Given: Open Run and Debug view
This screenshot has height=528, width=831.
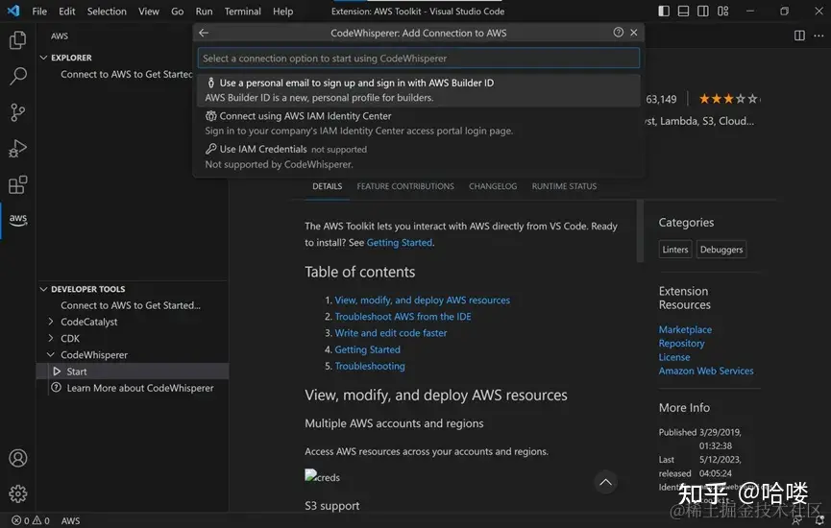Looking at the screenshot, I should coord(17,149).
